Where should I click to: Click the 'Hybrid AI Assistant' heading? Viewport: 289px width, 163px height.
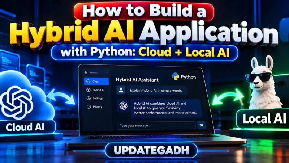(137, 80)
